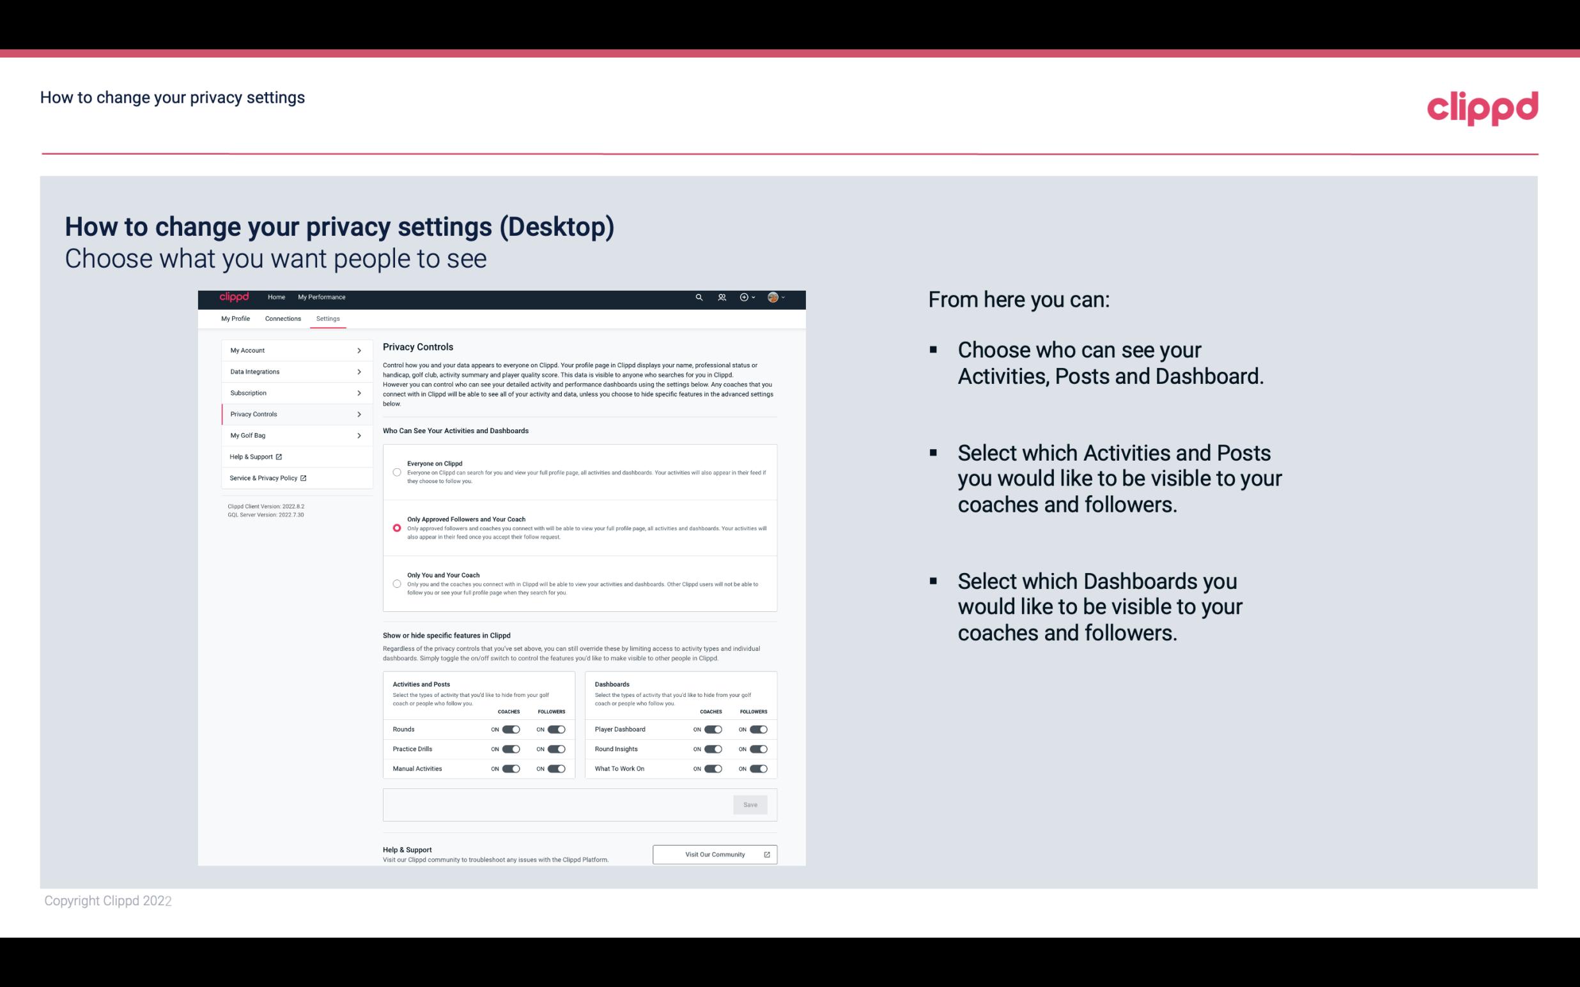Select the Only Approved Followers and Your Coach radio button
This screenshot has width=1580, height=987.
coord(396,528)
